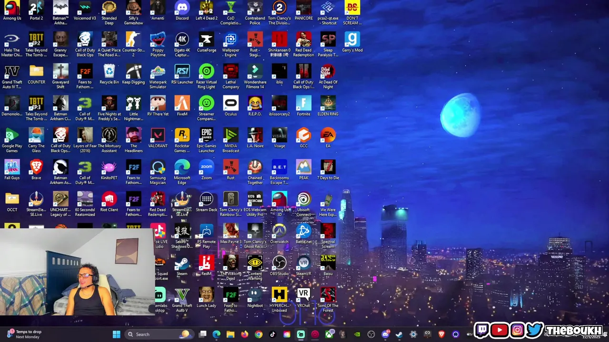The image size is (609, 342).
Task: Open the Counter-Strike 2 shortcut
Action: point(133,44)
